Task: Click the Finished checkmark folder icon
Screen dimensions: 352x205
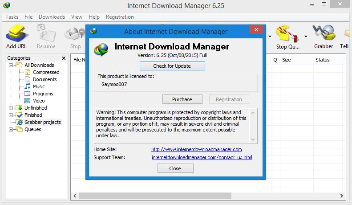Action: (x=19, y=115)
